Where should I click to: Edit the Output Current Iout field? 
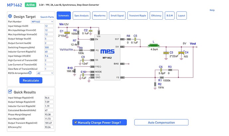click(49, 43)
